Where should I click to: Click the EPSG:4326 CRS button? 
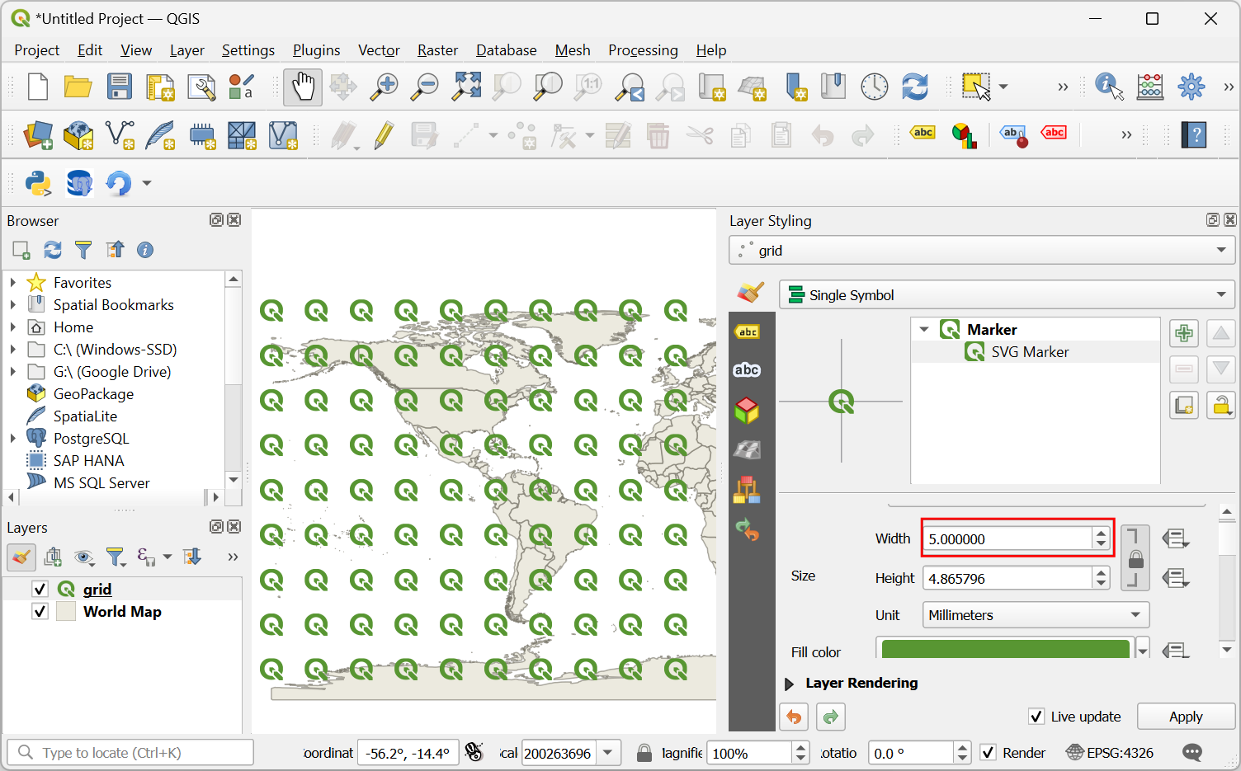[1110, 753]
